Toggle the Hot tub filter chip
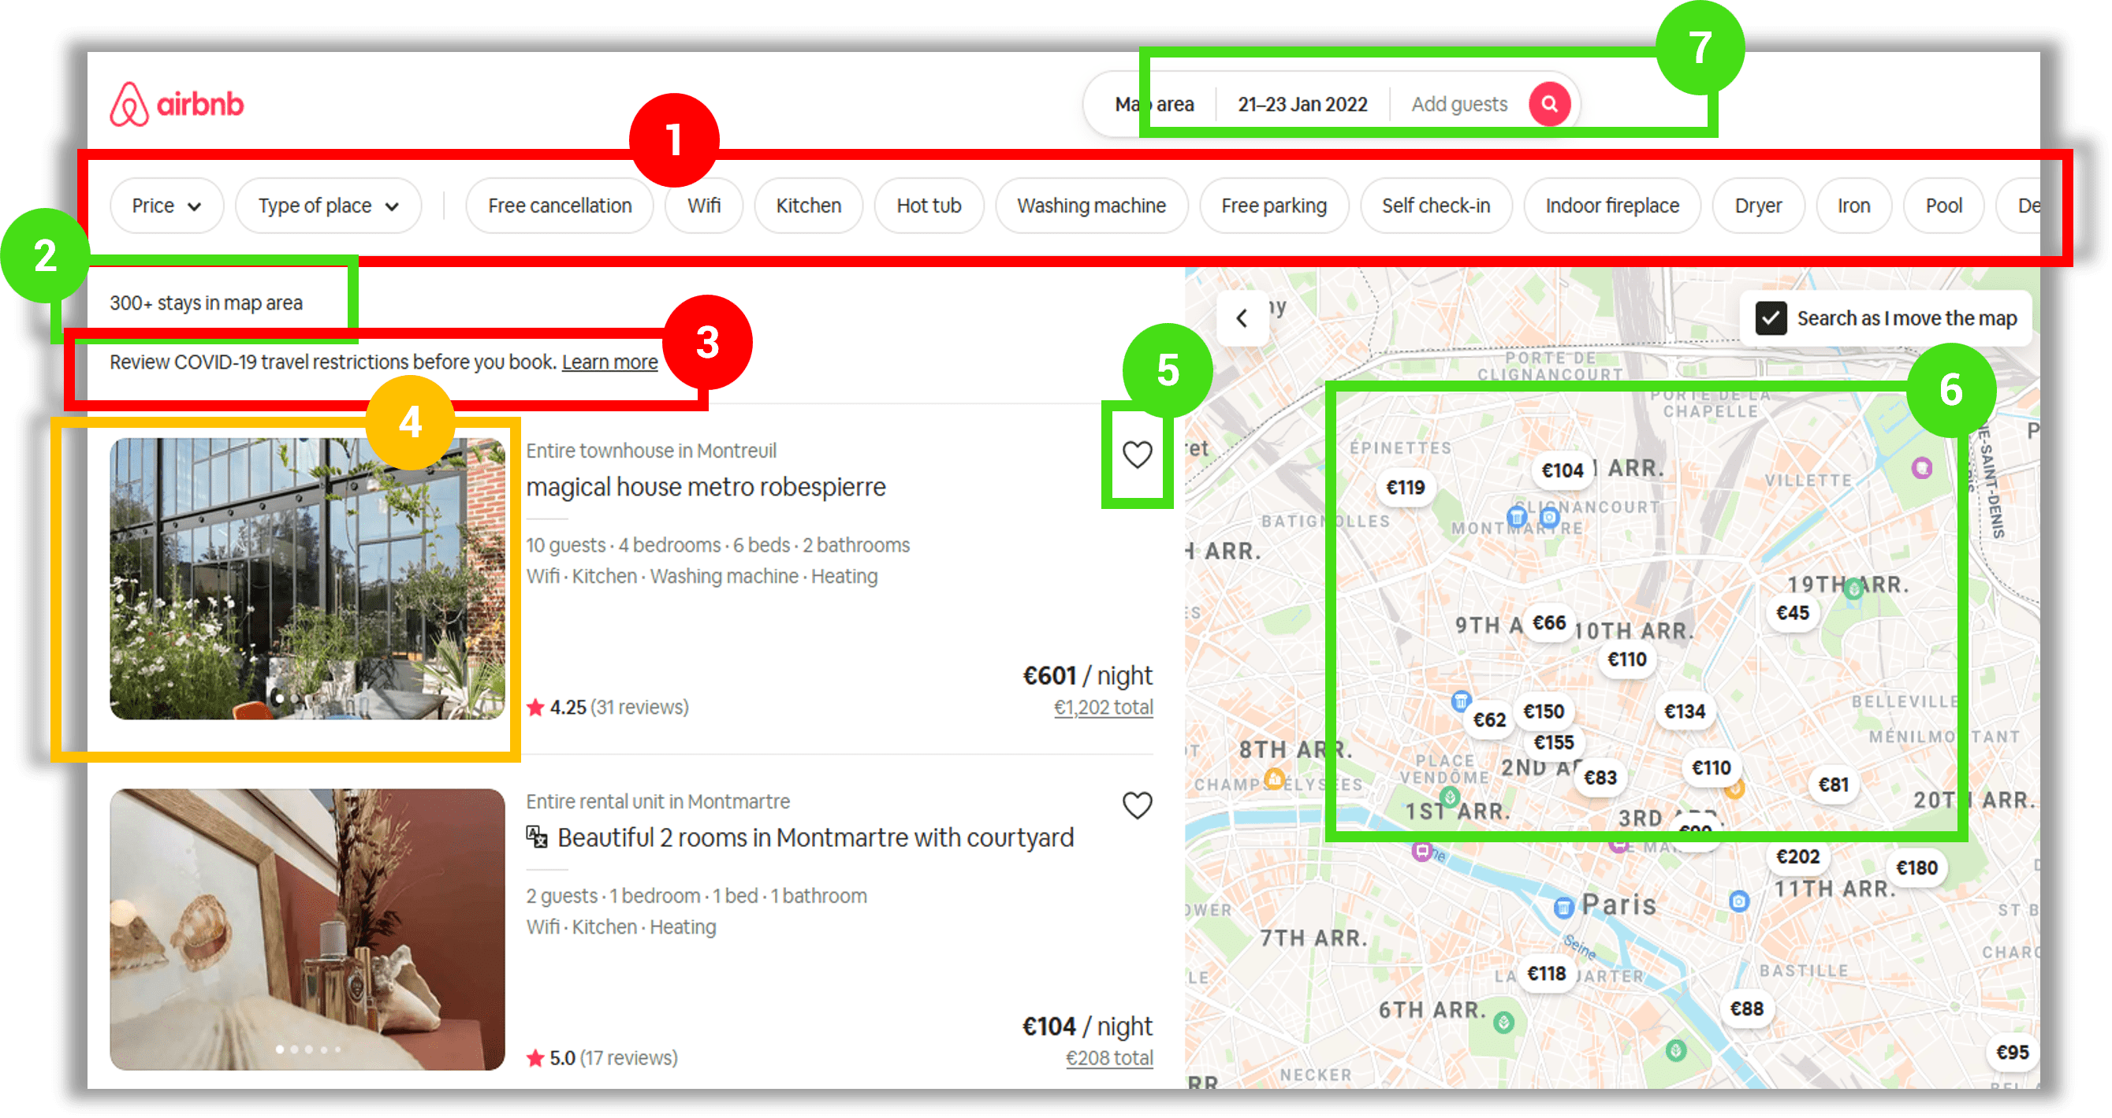2112x1118 pixels. (929, 206)
